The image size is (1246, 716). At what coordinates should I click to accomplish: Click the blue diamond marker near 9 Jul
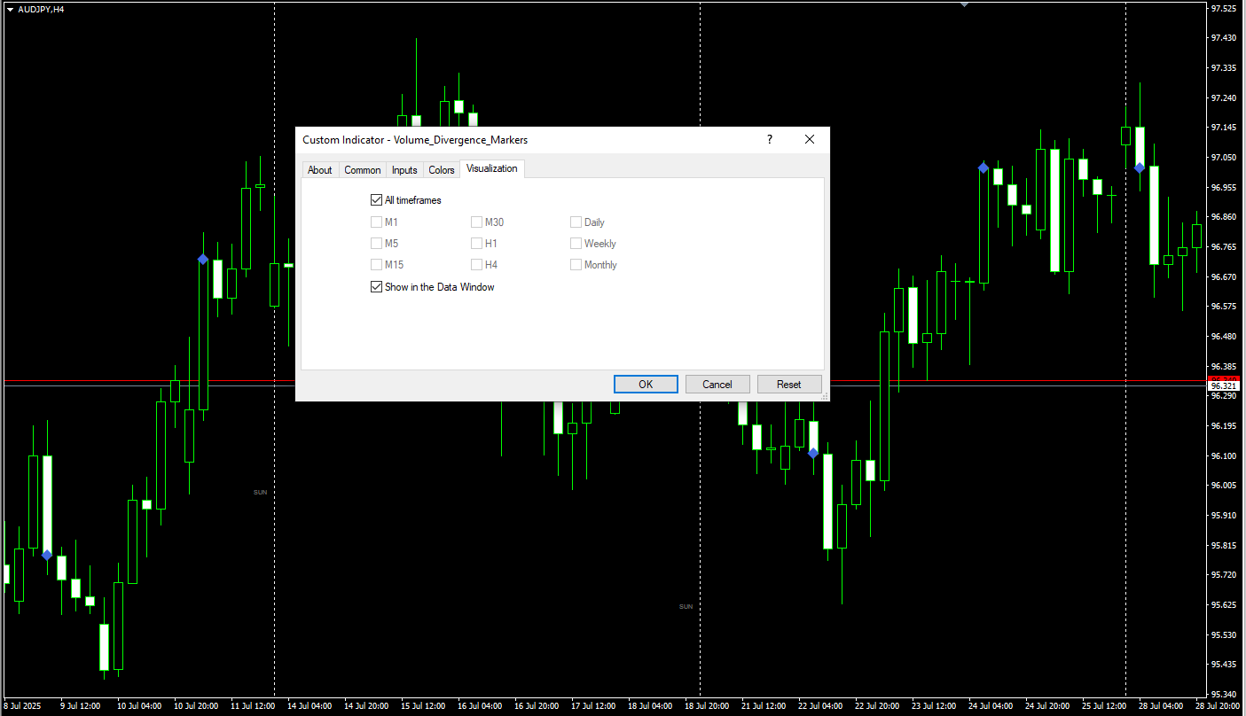[x=47, y=555]
